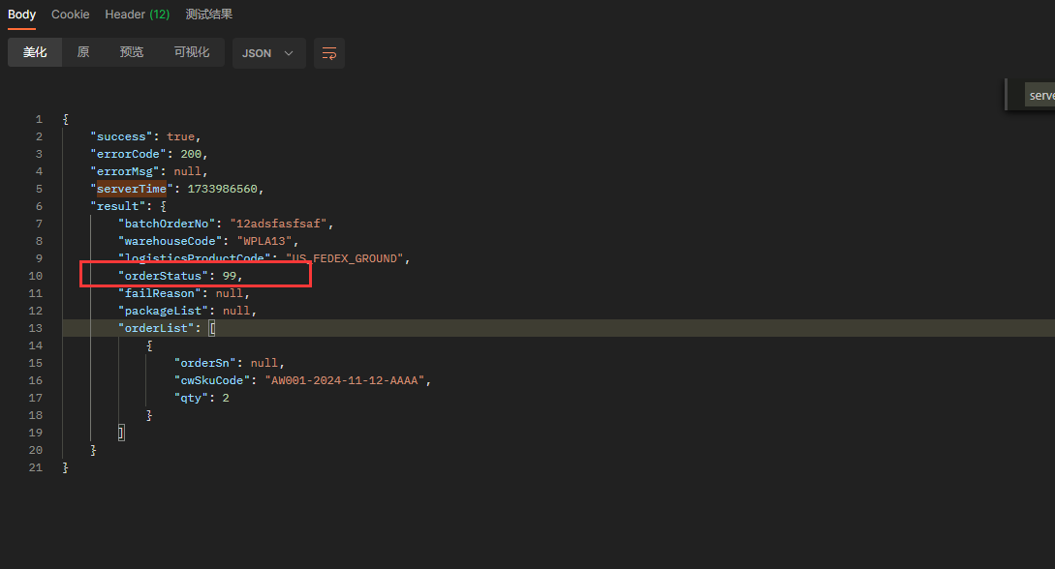1055x569 pixels.
Task: Open the Cookie tab
Action: point(70,15)
